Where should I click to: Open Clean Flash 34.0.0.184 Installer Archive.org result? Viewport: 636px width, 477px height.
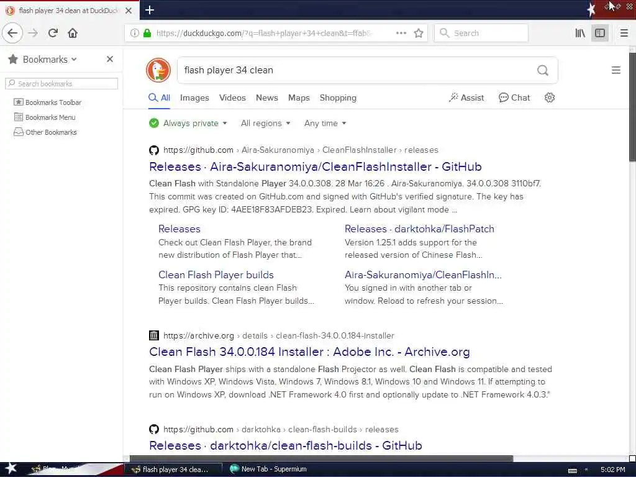pyautogui.click(x=309, y=352)
